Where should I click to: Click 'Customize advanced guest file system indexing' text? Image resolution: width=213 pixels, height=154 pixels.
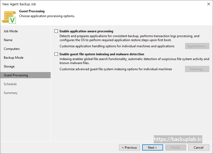coord(116,69)
